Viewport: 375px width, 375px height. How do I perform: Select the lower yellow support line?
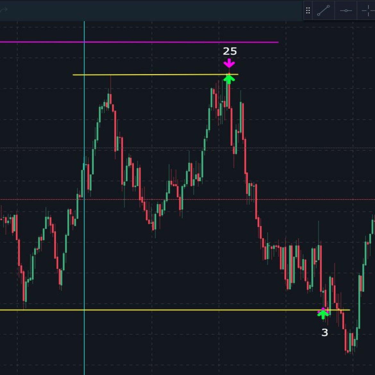(x=175, y=310)
